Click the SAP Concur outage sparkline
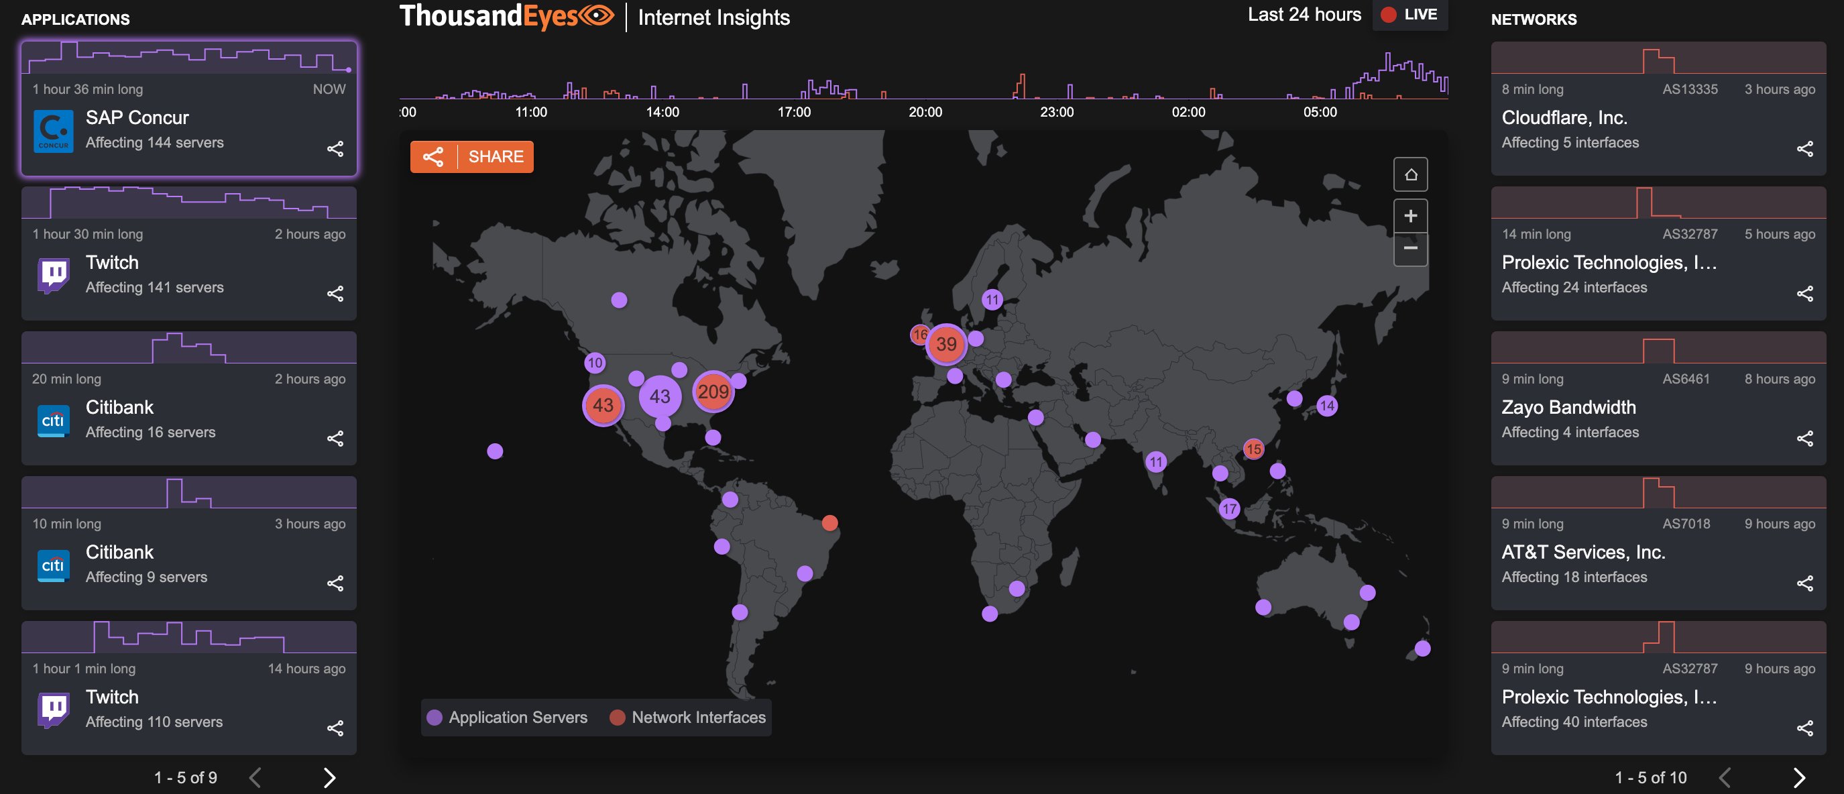The height and width of the screenshot is (794, 1844). pos(189,57)
